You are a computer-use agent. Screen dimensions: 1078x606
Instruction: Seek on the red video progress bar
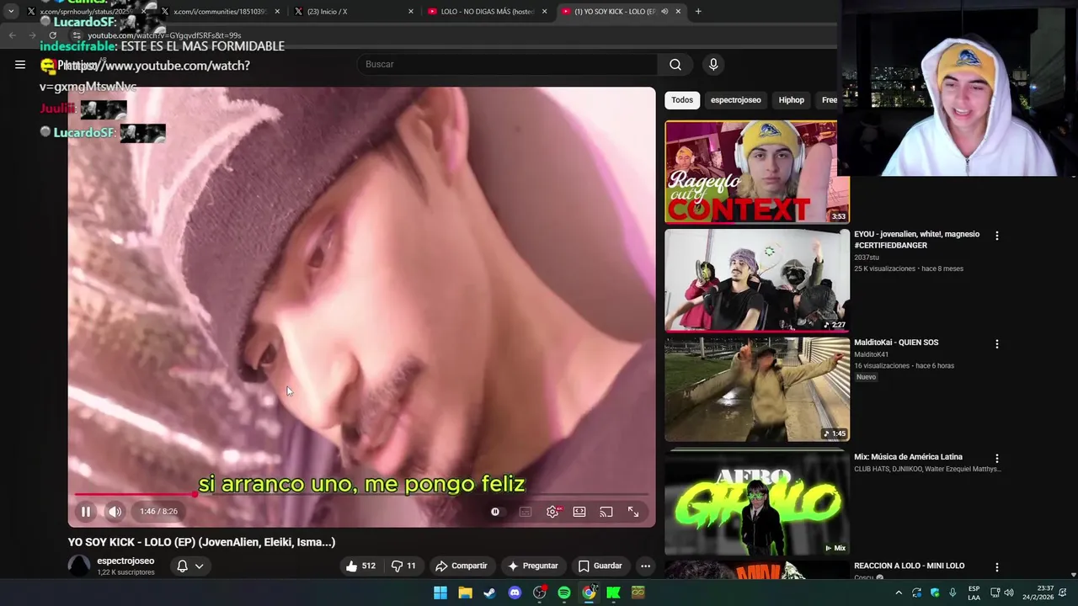click(362, 495)
